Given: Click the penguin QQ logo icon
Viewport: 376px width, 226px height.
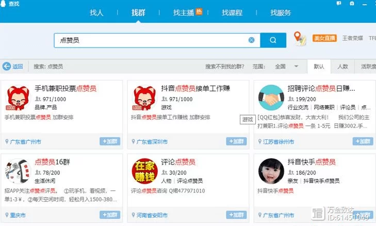Looking at the screenshot, I should pyautogui.click(x=3, y=4).
